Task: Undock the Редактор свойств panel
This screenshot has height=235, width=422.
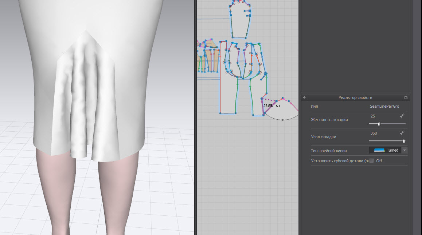Action: tap(406, 97)
